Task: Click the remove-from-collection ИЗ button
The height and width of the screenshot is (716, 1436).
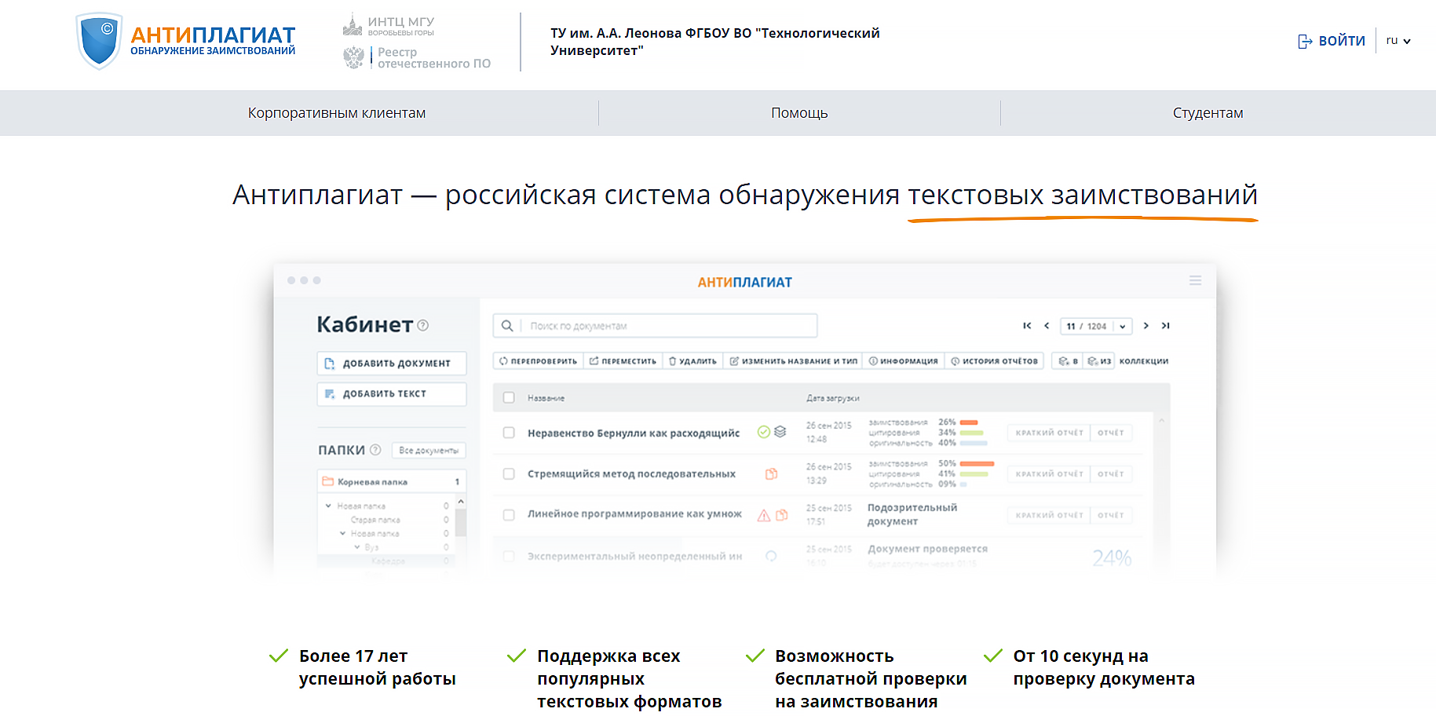Action: coord(1099,361)
